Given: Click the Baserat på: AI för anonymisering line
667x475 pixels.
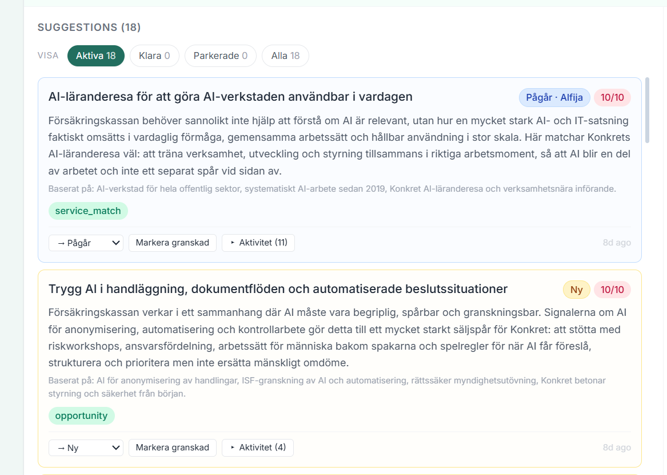Looking at the screenshot, I should pos(327,387).
